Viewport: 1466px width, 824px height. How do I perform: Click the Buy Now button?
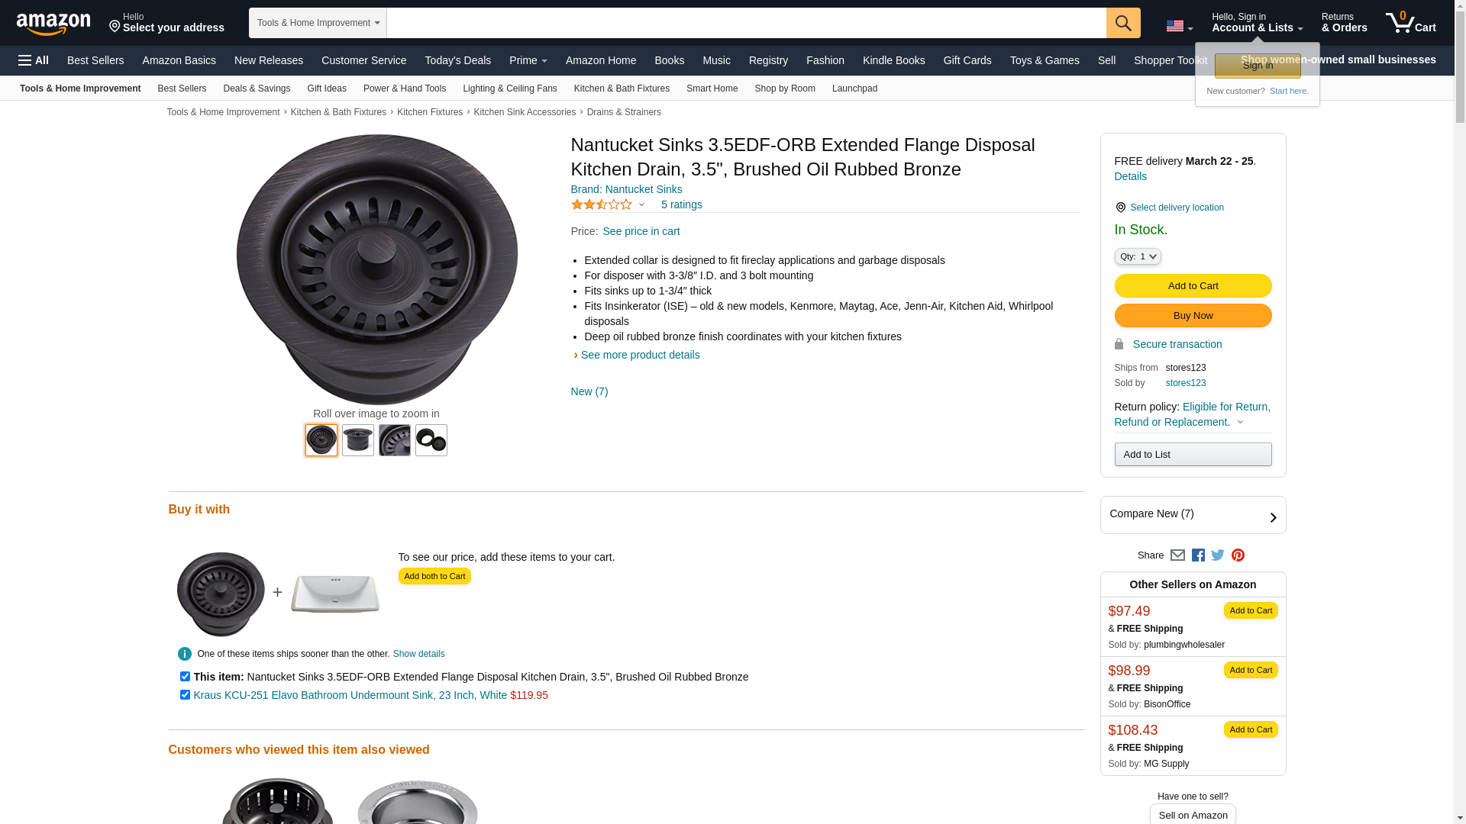click(1193, 316)
